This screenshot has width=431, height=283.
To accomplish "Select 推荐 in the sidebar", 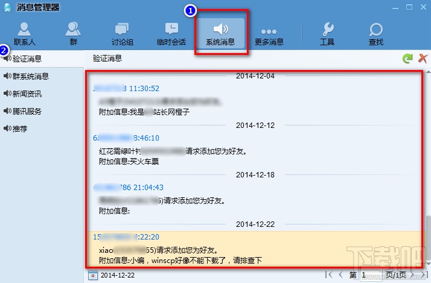I will point(42,129).
